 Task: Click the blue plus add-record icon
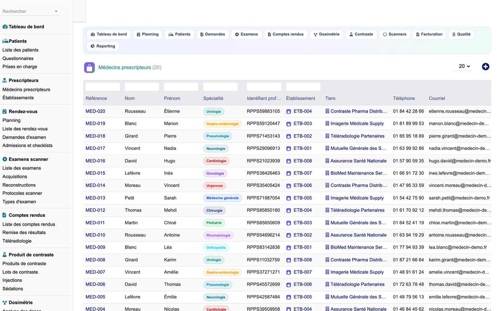click(x=486, y=67)
